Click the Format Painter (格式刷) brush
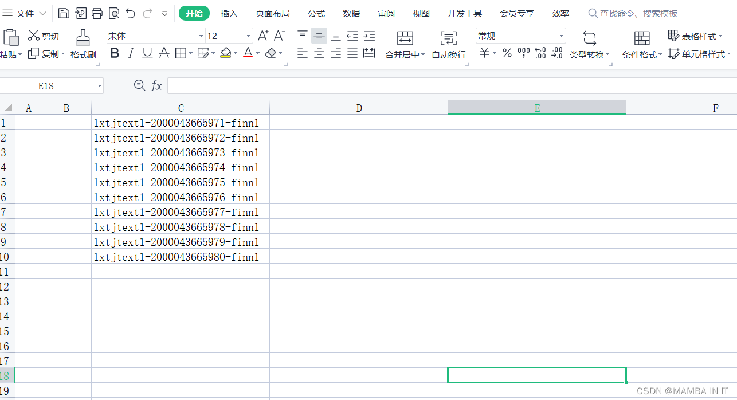 click(x=83, y=45)
